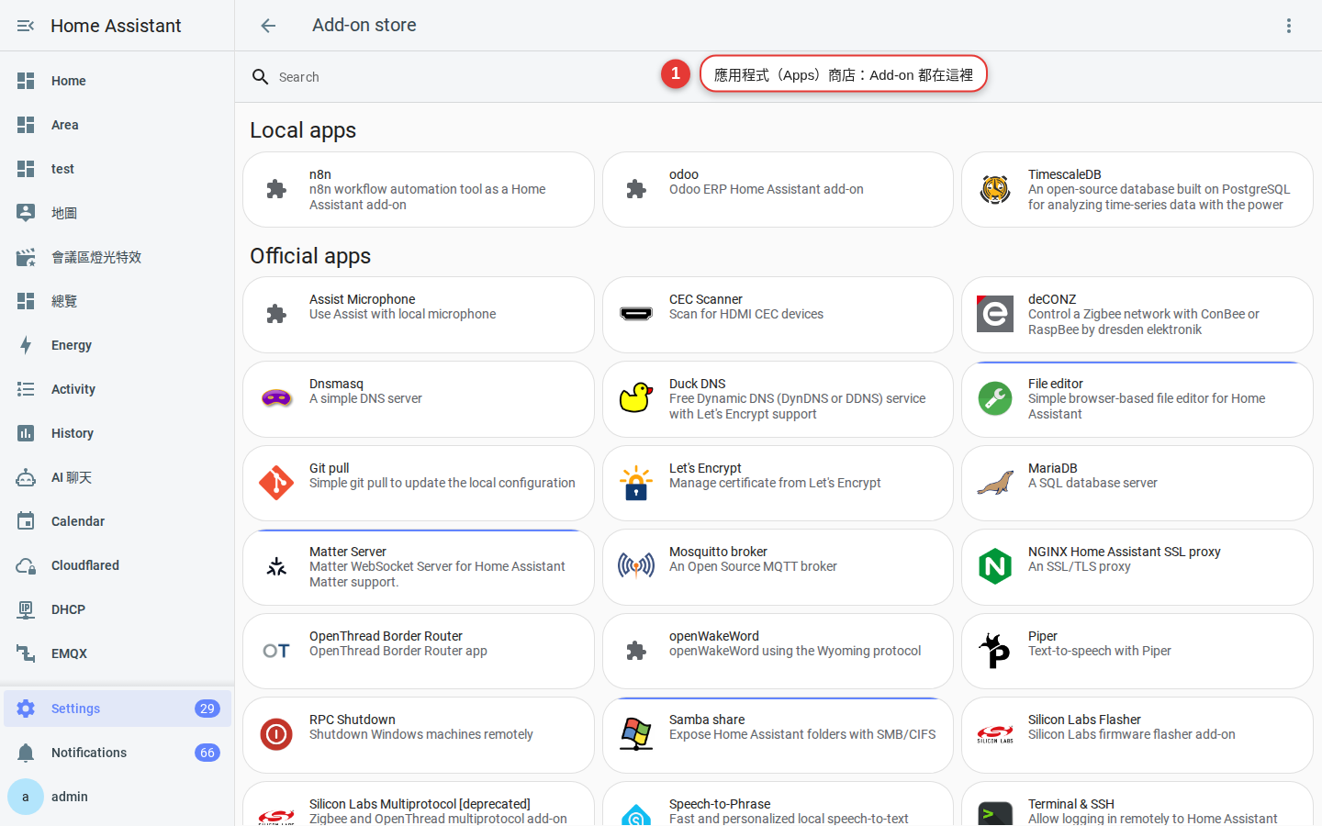1322x826 pixels.
Task: Click the RPC Shutdown power icon
Action: [x=276, y=734]
